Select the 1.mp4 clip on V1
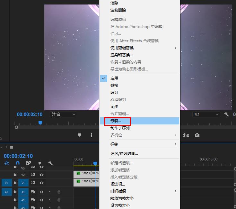 click(x=86, y=183)
